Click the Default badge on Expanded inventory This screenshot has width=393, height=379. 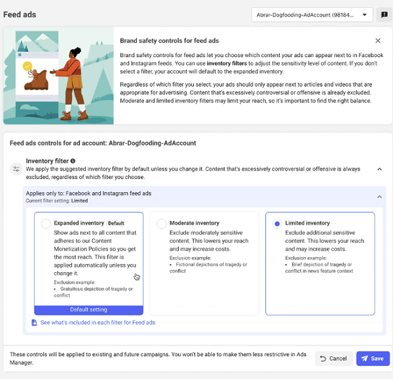[x=116, y=223]
